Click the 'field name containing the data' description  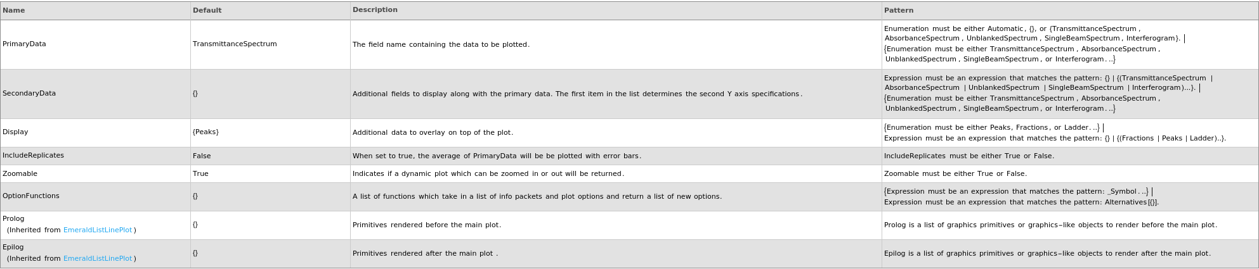coord(441,45)
